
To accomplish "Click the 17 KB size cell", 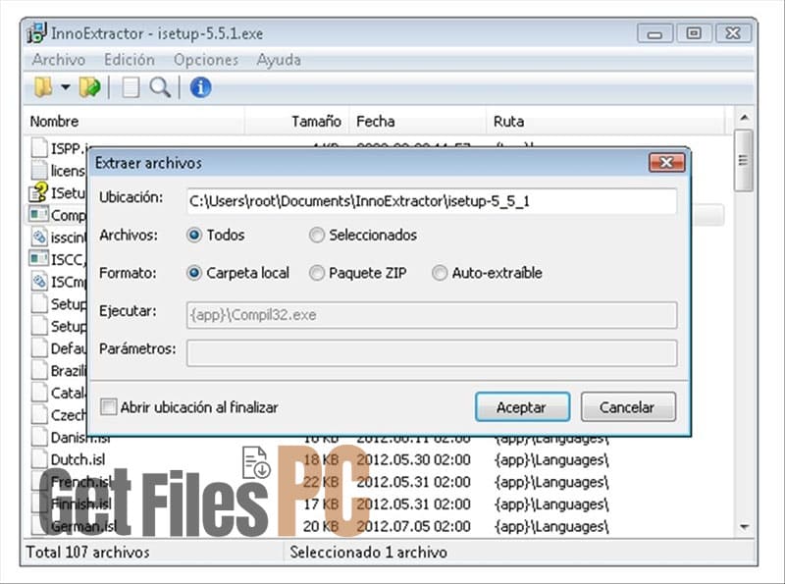I will [321, 504].
